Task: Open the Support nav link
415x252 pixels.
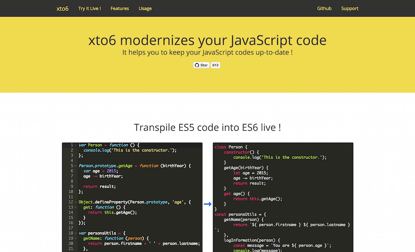Action: (350, 8)
